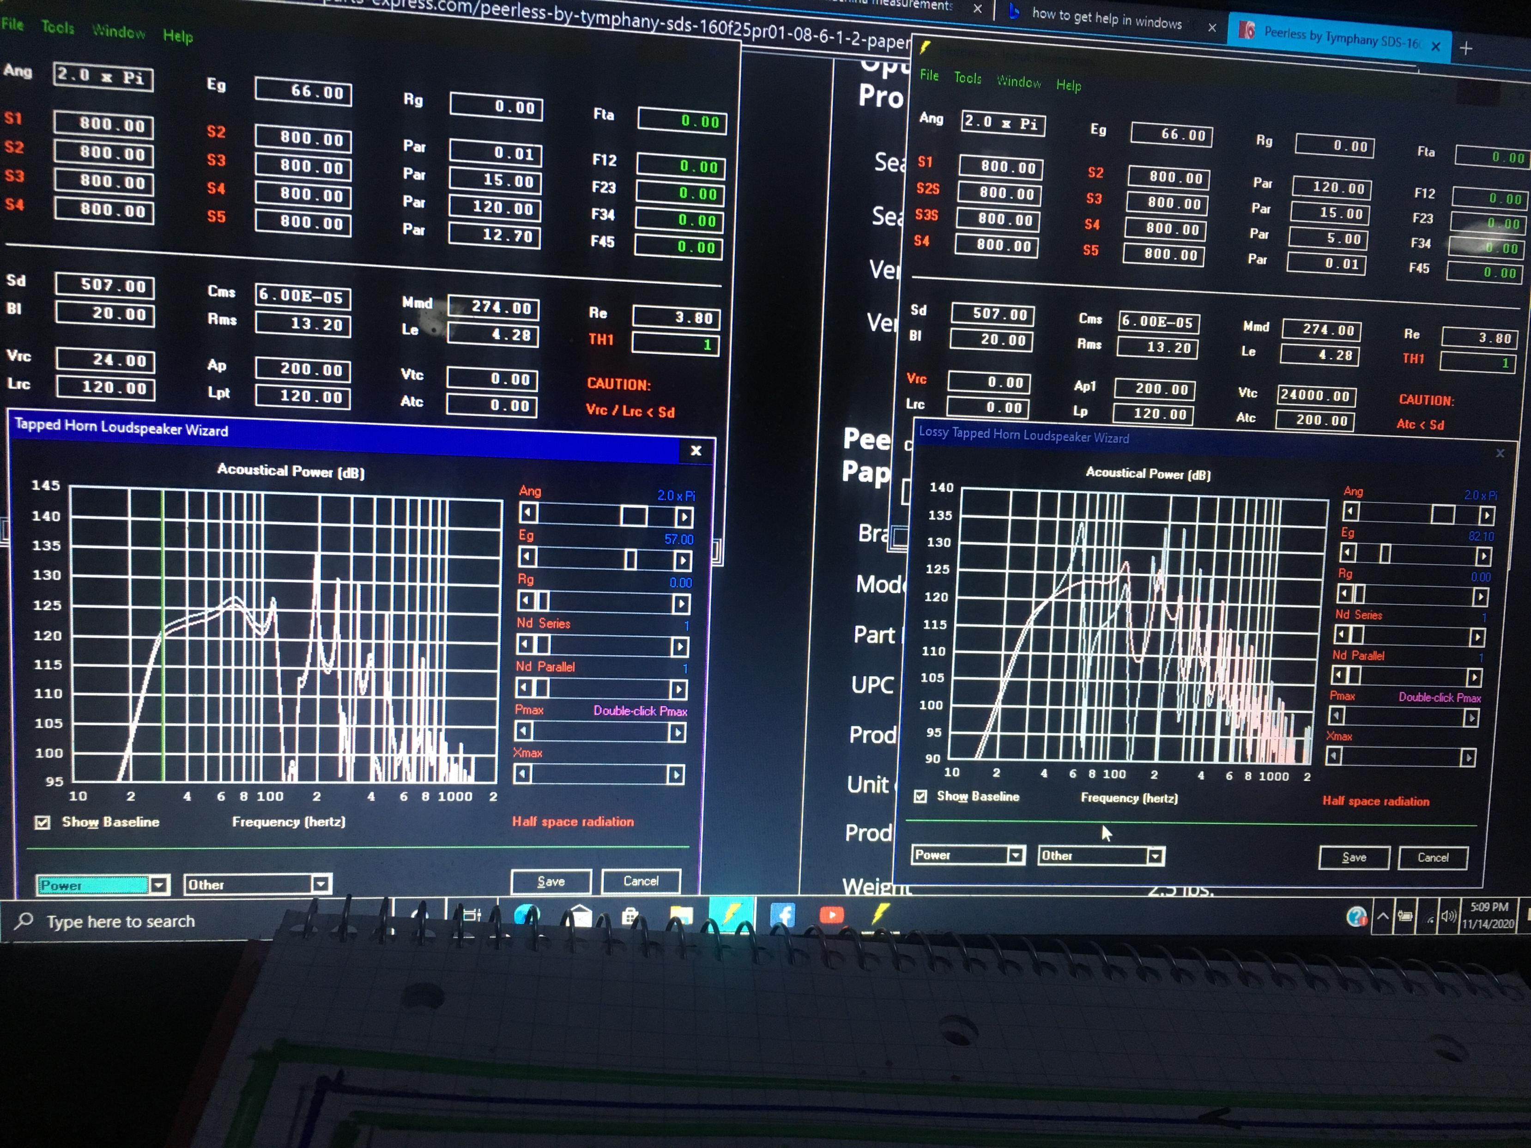Click Ang slider left arrow in Tapped Horn wizard
The width and height of the screenshot is (1531, 1148).
[528, 513]
